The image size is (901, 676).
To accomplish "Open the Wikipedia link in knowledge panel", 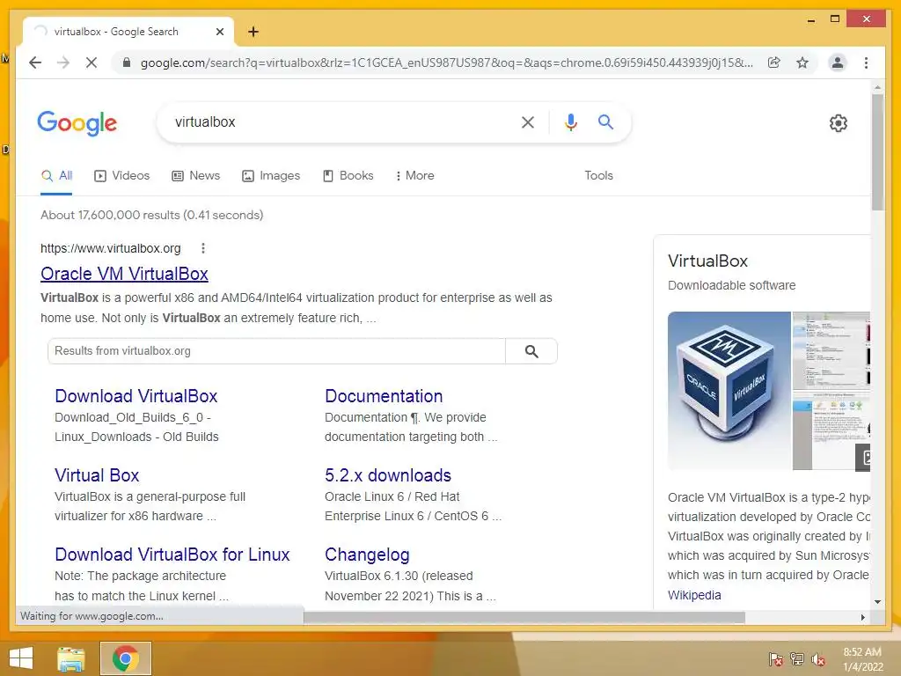I will 694,596.
